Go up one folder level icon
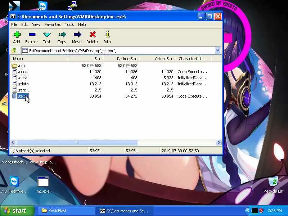 pos(14,50)
